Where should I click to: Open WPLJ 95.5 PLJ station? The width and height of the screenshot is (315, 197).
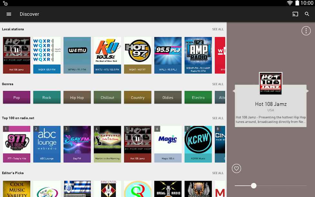click(168, 55)
